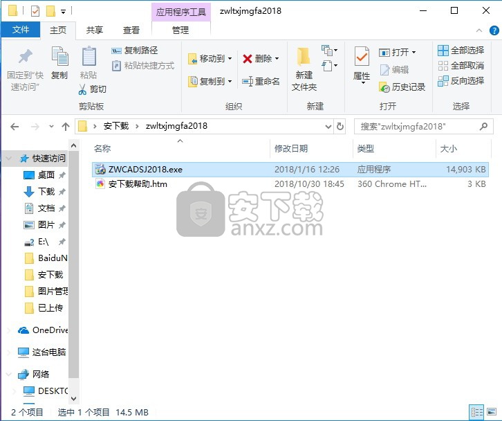Viewport: 502px width, 421px height.
Task: Collapse Quick access (快速访问) tree node
Action: click(x=9, y=159)
